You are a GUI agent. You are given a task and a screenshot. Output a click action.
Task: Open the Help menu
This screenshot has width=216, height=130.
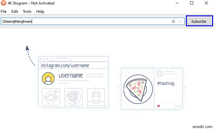tap(40, 11)
